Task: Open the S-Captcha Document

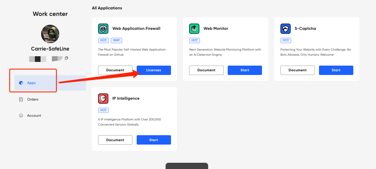Action: pyautogui.click(x=297, y=70)
